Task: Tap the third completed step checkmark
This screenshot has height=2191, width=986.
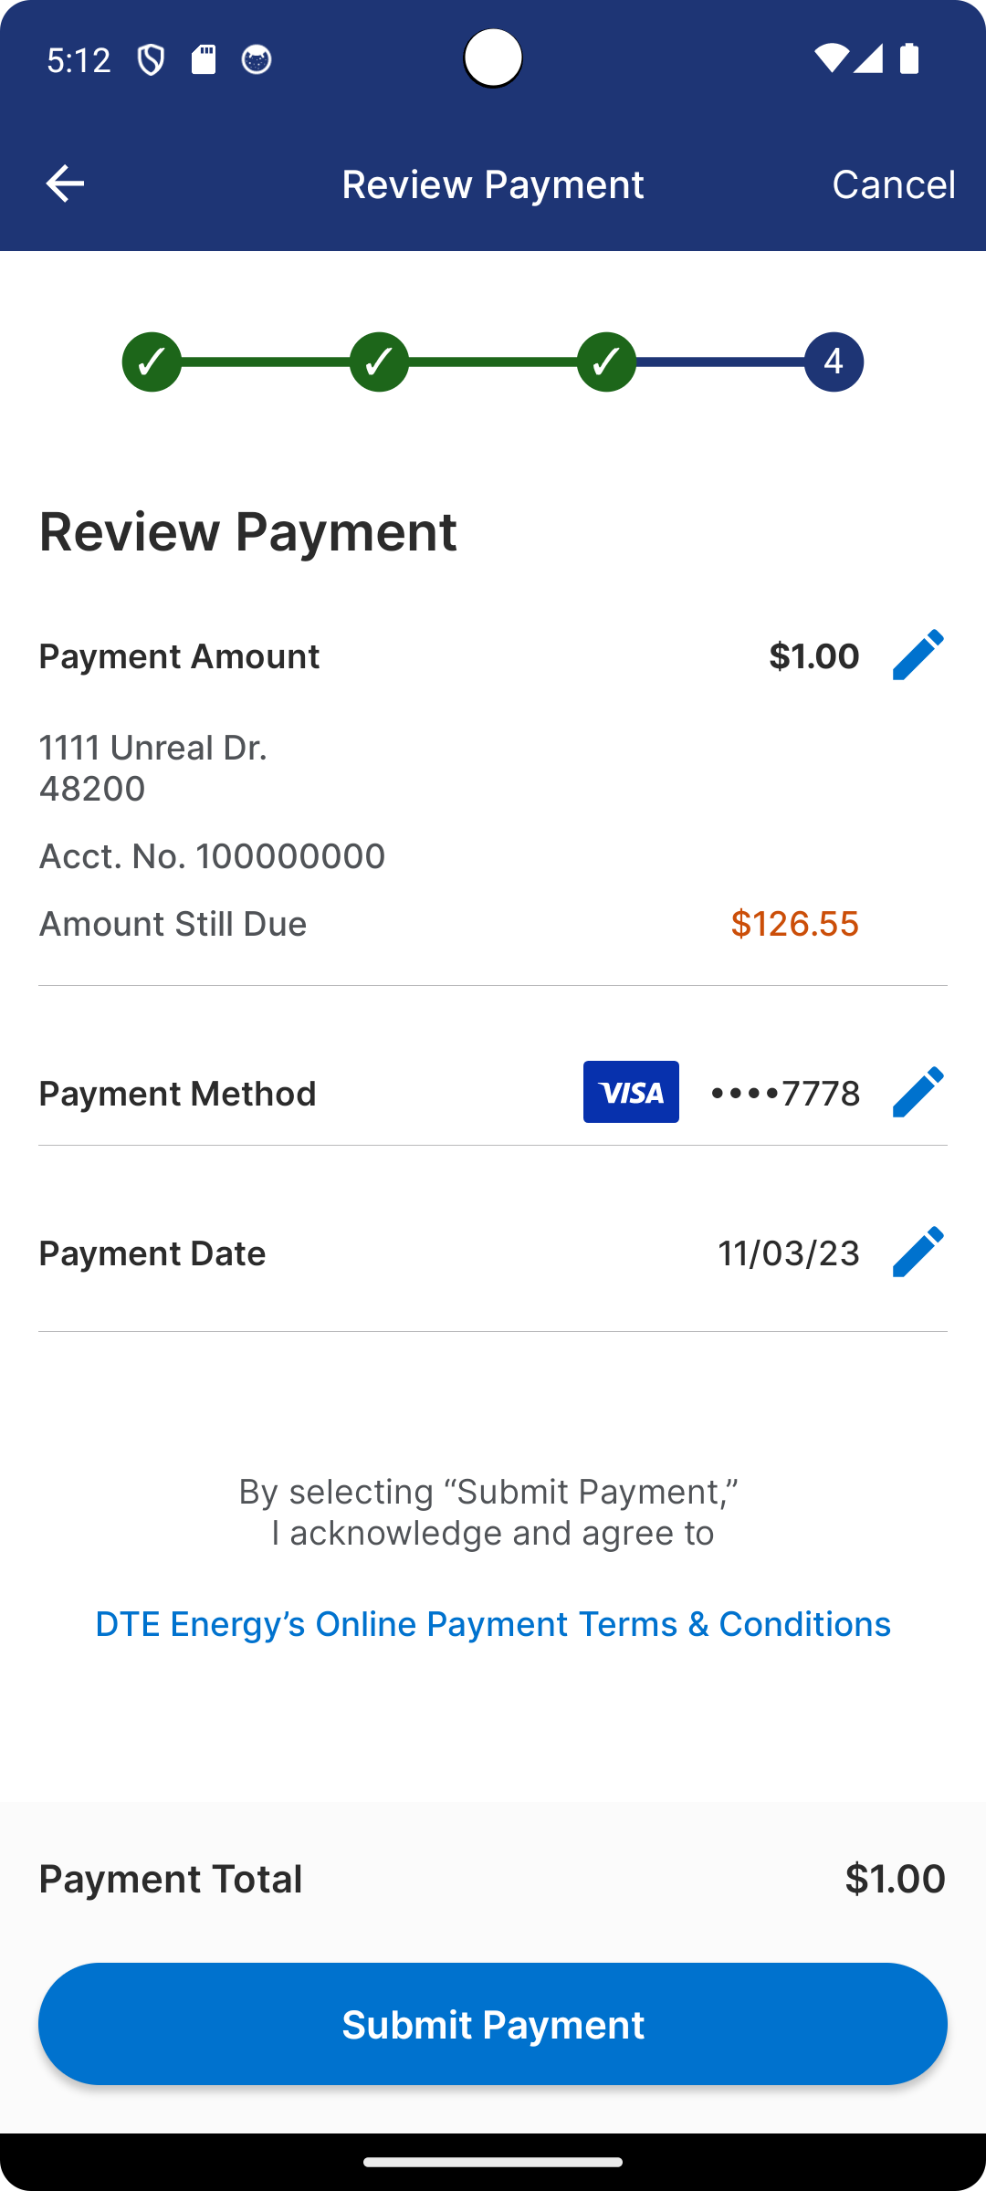Action: [606, 362]
